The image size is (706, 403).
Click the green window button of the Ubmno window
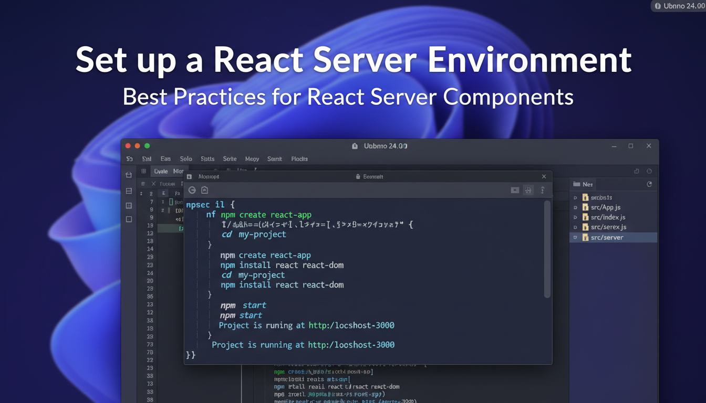click(x=147, y=146)
